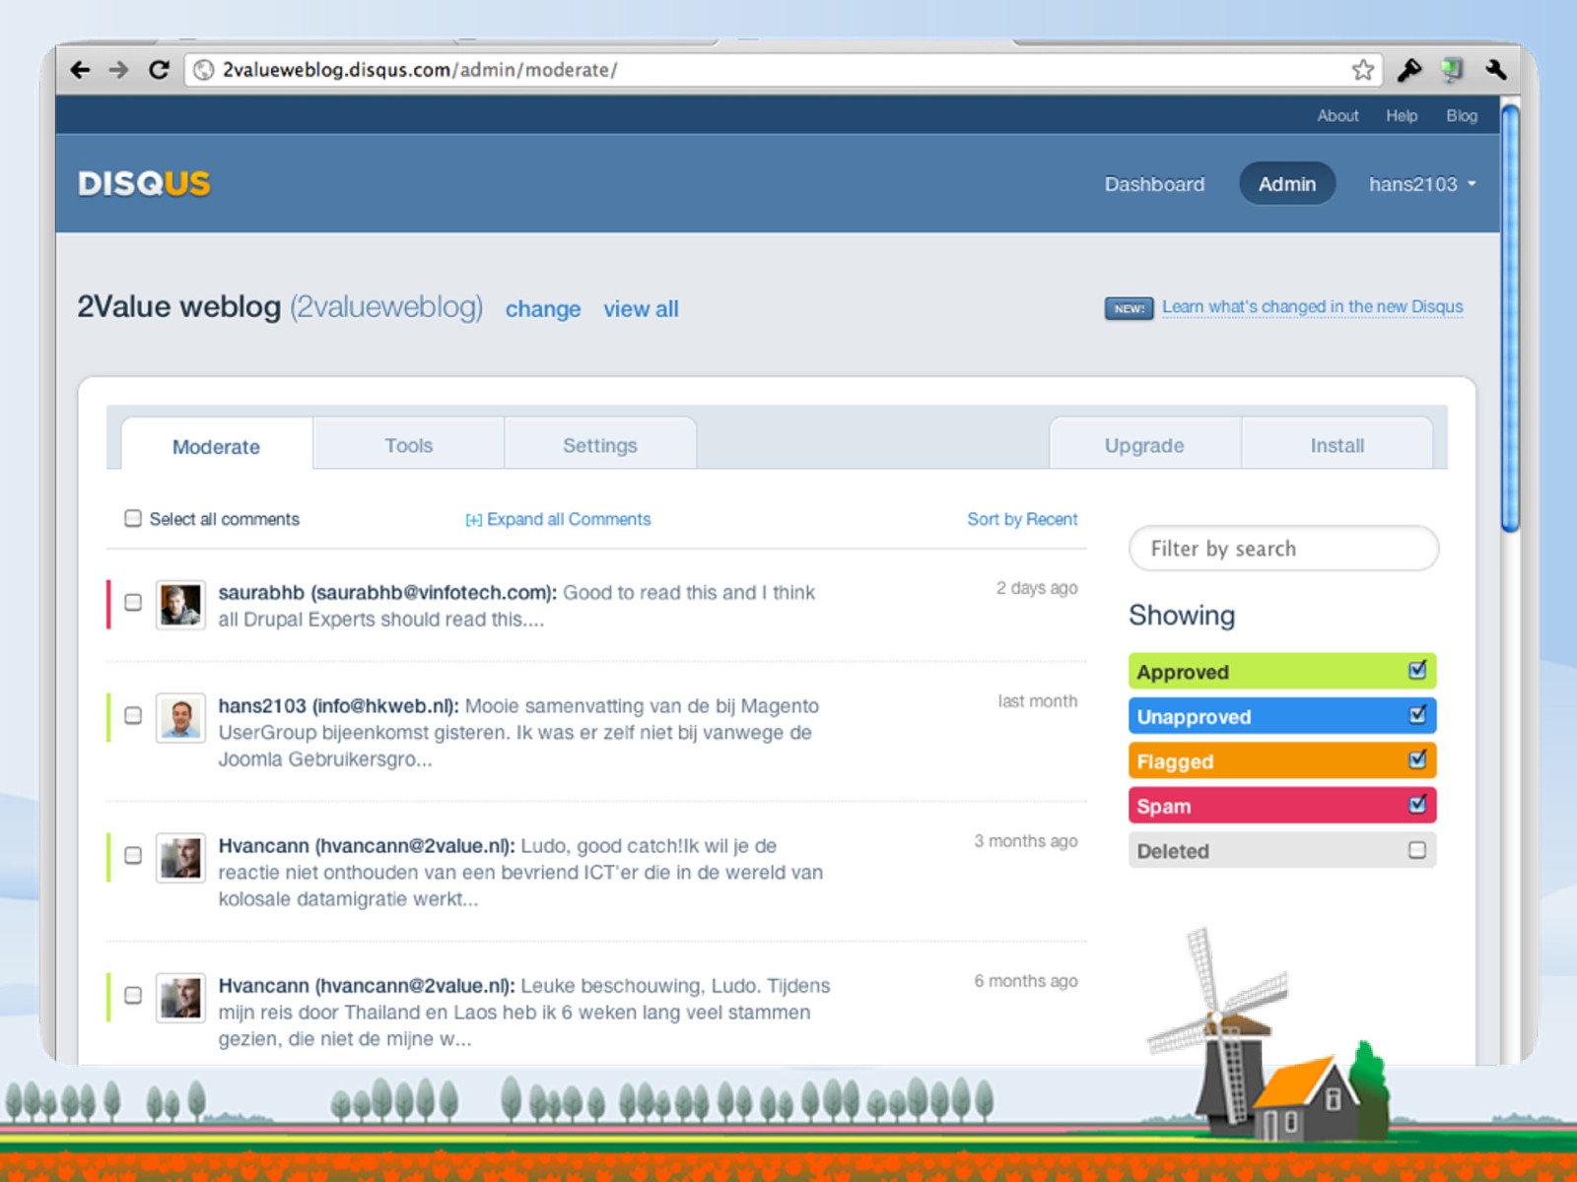Viewport: 1577px width, 1182px height.
Task: Open the Install tab
Action: click(x=1337, y=444)
